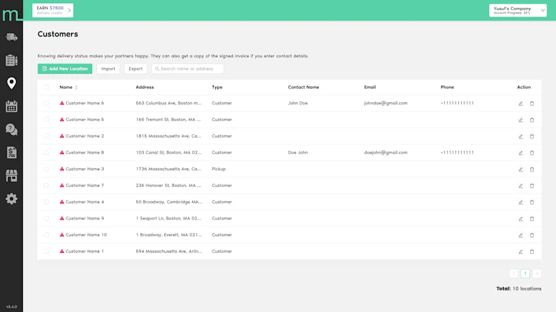Delete Customer Name 5 row
This screenshot has height=312, width=556.
pos(532,120)
